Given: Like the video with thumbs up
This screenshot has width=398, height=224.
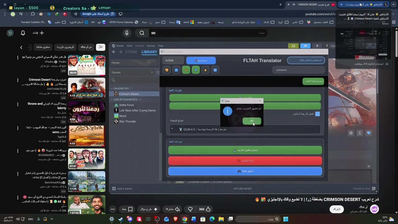Looking at the screenshot, I should (205, 209).
